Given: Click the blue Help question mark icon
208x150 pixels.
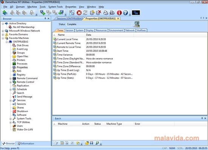Looking at the screenshot, I should [125, 13].
